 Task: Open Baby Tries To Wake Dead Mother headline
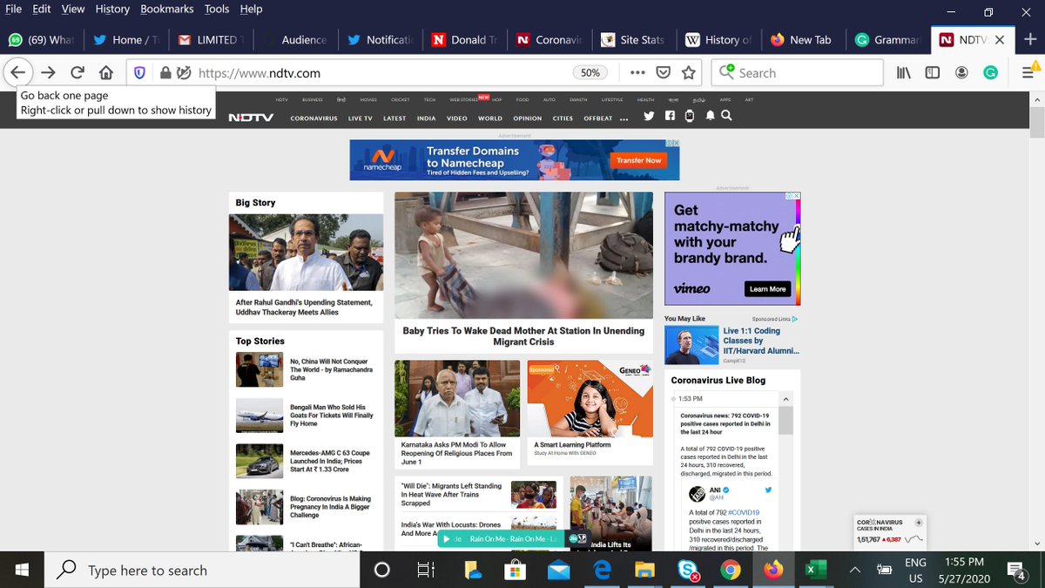[x=523, y=336]
